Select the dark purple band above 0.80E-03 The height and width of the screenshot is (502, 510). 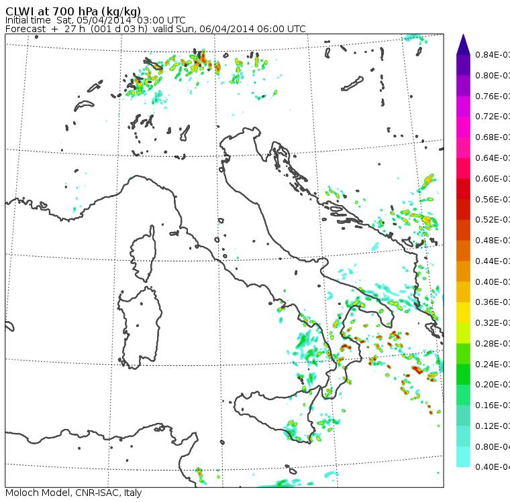click(463, 65)
